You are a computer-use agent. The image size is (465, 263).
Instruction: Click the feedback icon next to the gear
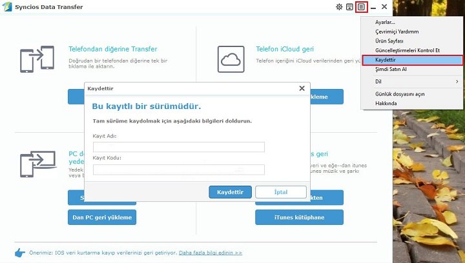point(349,7)
